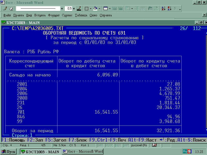Click the 13:28 taskbar clock
Screen dimensions: 207x155
199,152
